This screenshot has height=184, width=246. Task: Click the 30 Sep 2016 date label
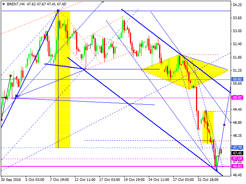pyautogui.click(x=11, y=180)
